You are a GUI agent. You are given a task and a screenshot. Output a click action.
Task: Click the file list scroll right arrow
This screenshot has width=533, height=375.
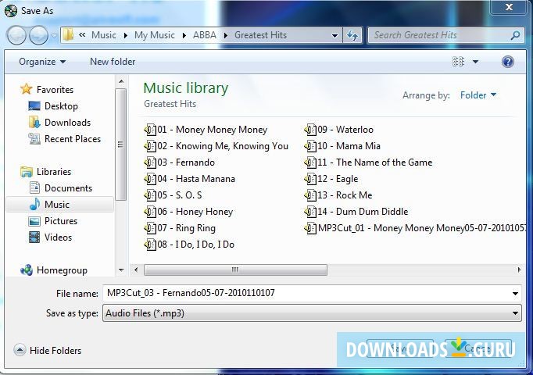click(519, 270)
